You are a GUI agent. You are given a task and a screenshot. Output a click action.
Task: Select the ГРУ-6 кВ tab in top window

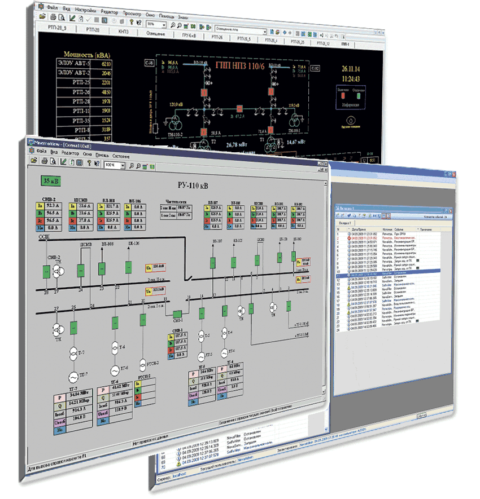189,36
